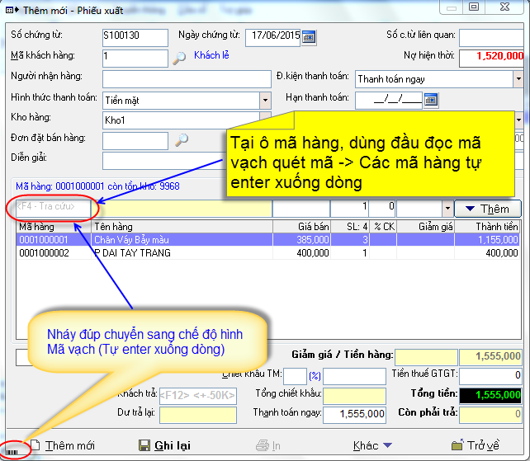
Task: Open dropdown next to discount field in entry row
Action: tap(447, 209)
